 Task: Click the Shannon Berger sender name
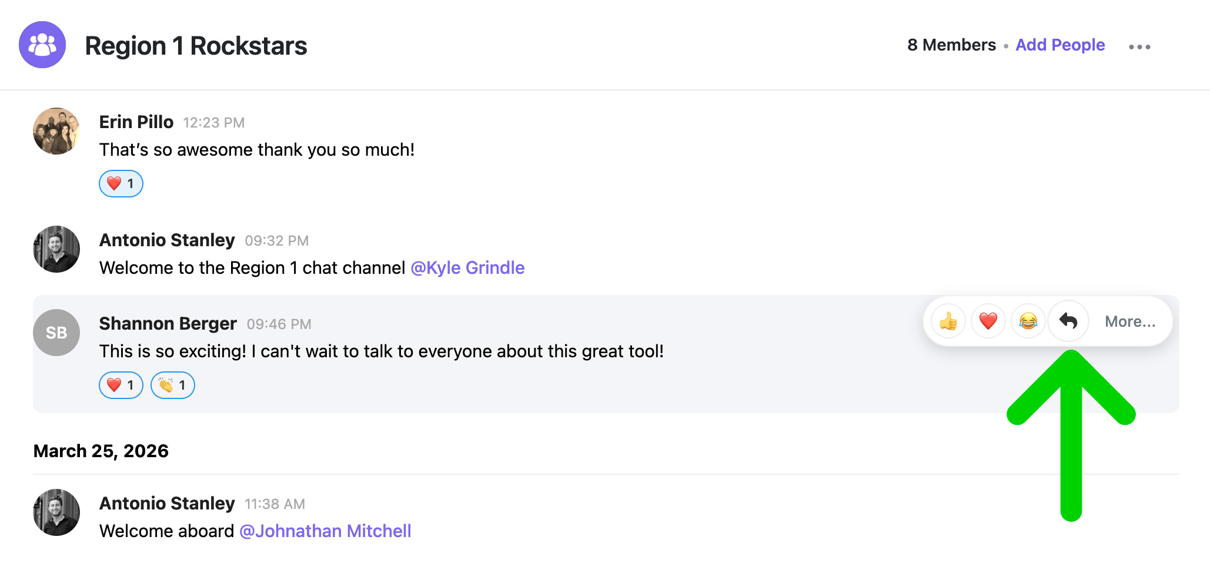point(168,323)
